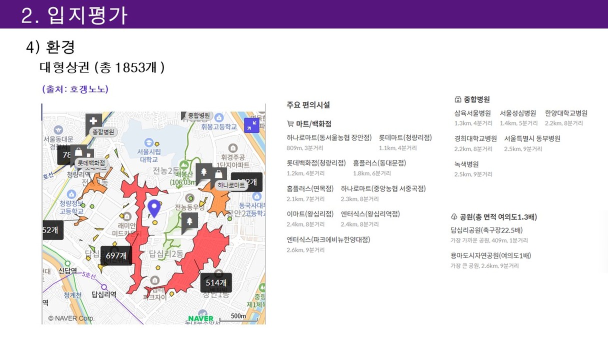Image resolution: width=608 pixels, height=342 pixels.
Task: Select 경희대학교병원 entry
Action: 475,138
